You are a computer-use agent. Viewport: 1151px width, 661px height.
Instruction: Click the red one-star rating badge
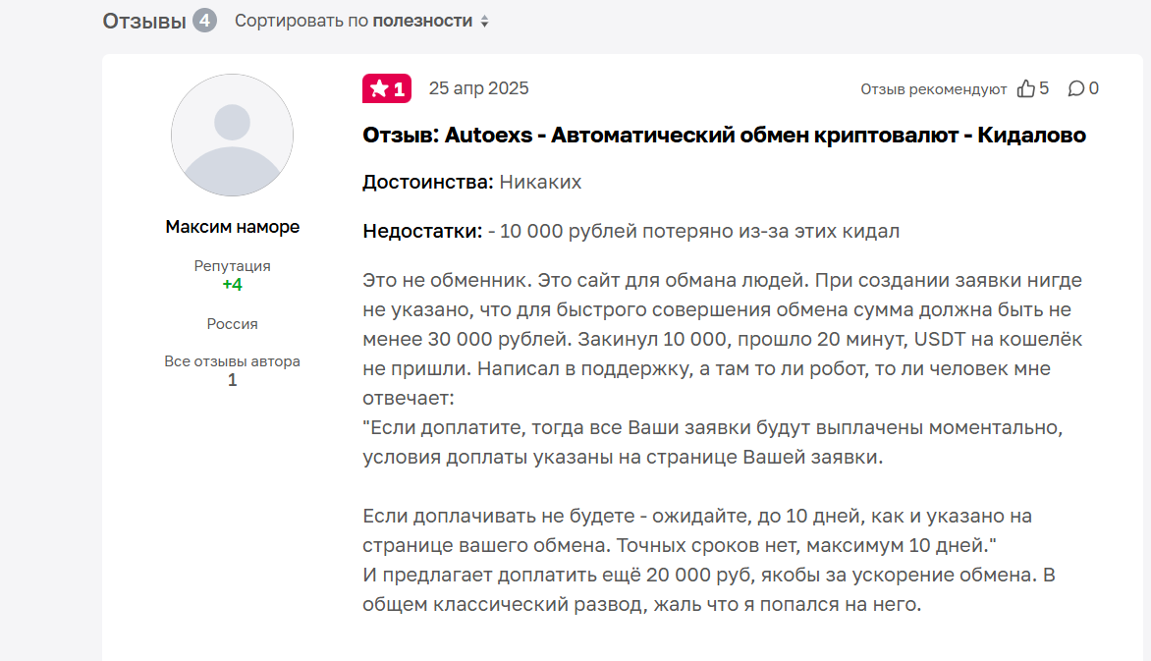point(387,88)
